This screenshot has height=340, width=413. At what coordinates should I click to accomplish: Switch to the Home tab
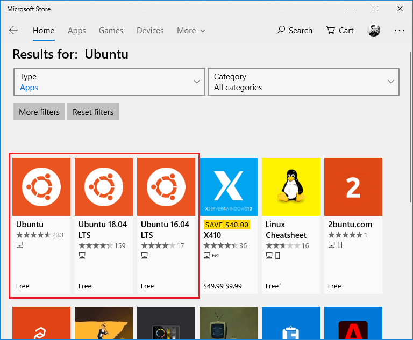pyautogui.click(x=44, y=31)
